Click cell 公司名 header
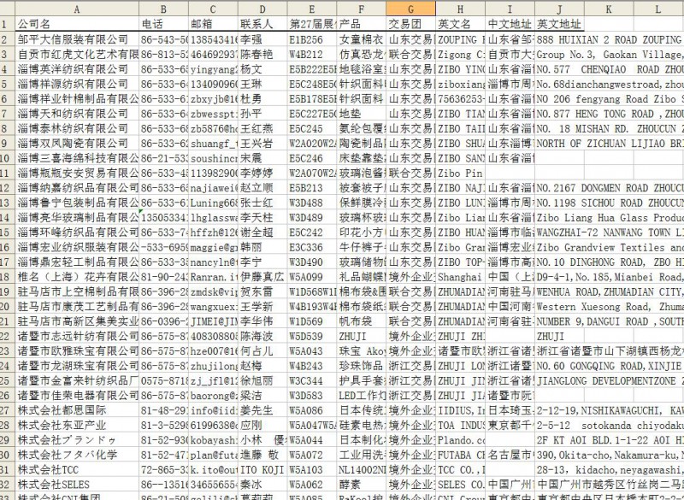This screenshot has width=684, height=500. 77,24
